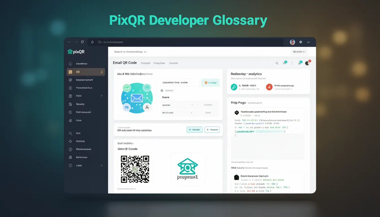Click the pixQR logo in the sidebar
This screenshot has height=217, width=380.
click(x=76, y=52)
